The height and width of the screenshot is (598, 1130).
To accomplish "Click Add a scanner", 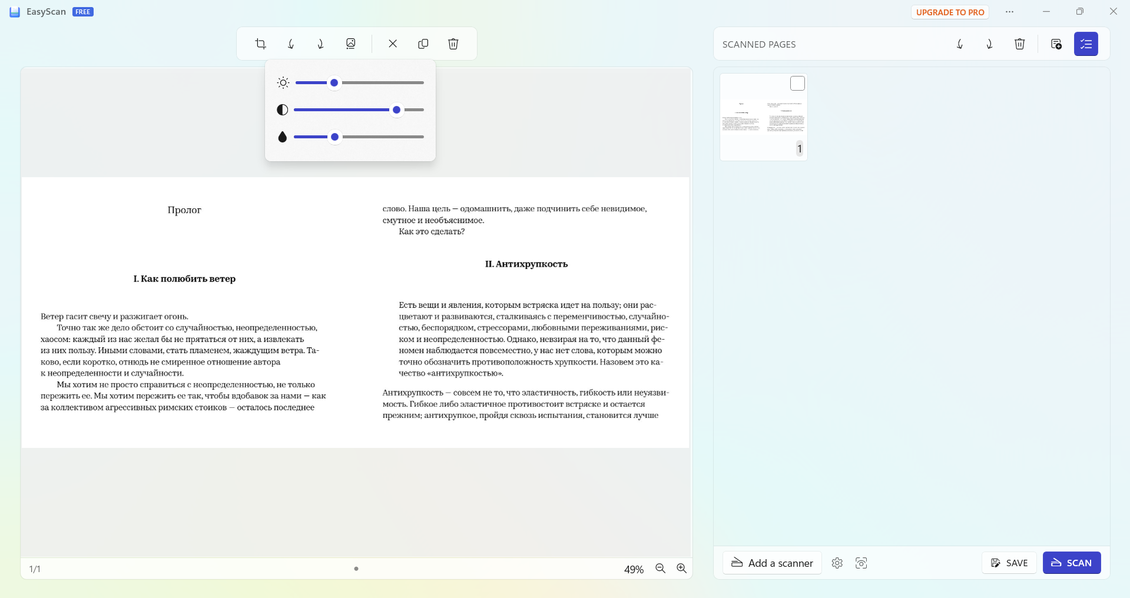I will coord(772,563).
